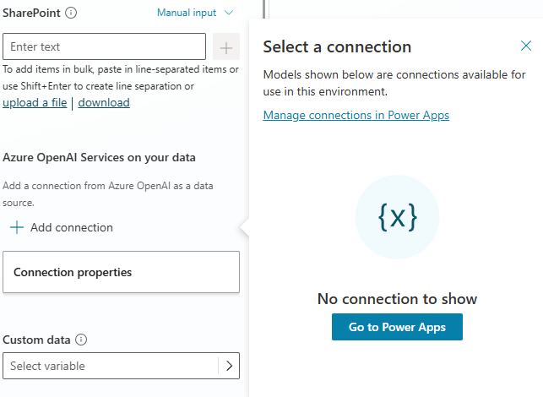
Task: Click the upload a file link
Action: pyautogui.click(x=35, y=102)
